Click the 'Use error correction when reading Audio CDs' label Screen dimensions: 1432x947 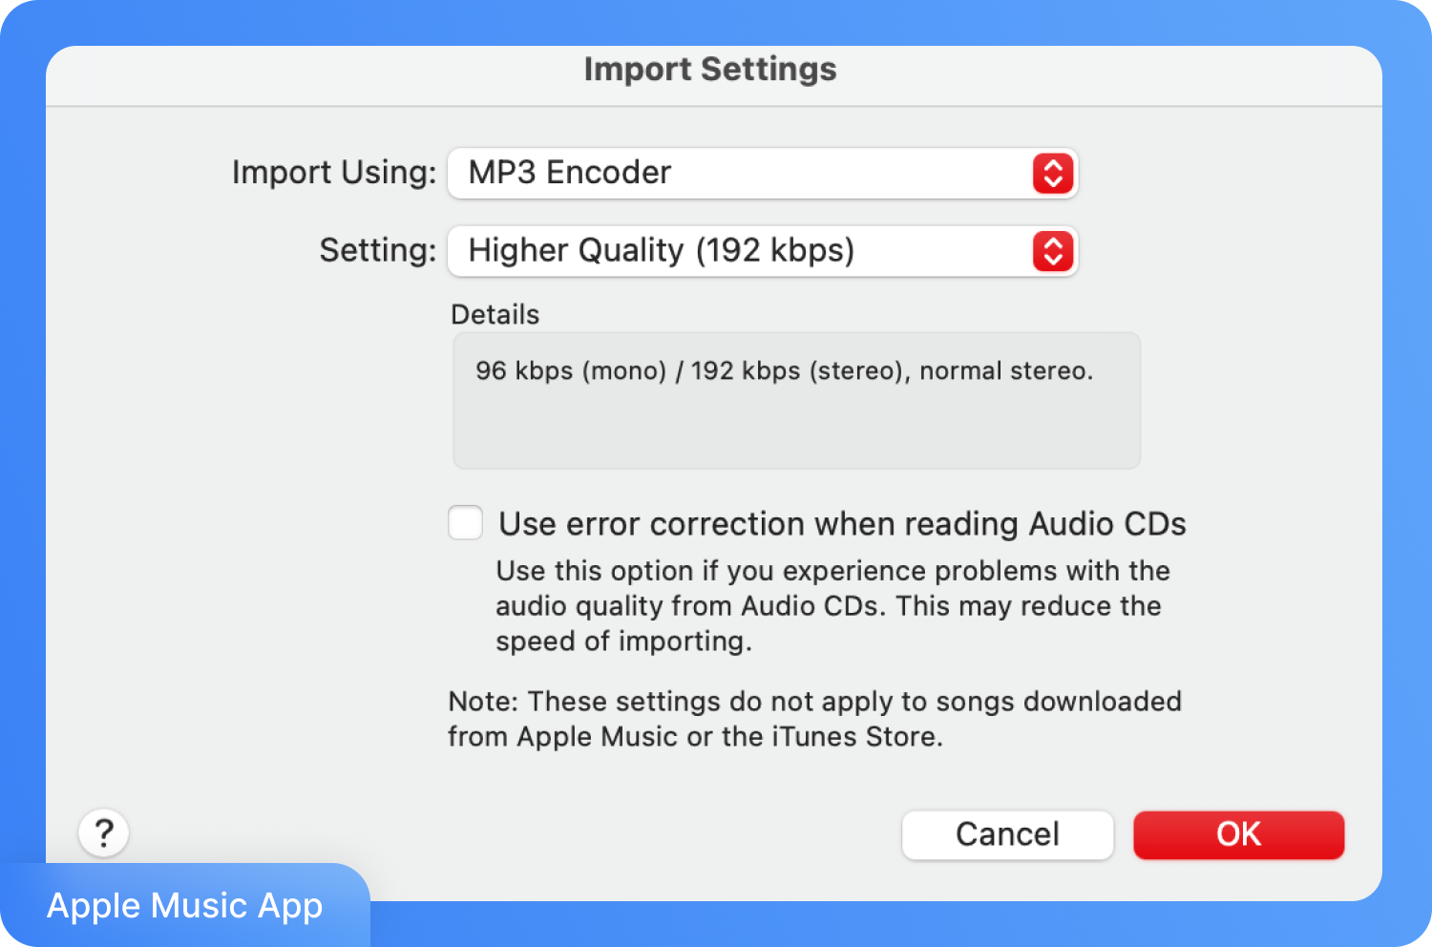[x=842, y=524]
